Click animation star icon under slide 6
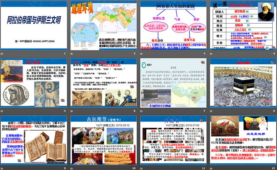Screen dimensions: 277x170 pyautogui.click(x=72, y=111)
